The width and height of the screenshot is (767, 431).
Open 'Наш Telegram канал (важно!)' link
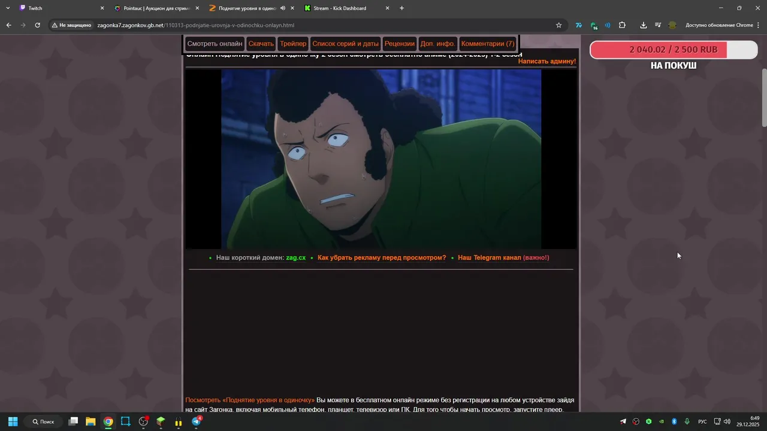[x=503, y=257]
